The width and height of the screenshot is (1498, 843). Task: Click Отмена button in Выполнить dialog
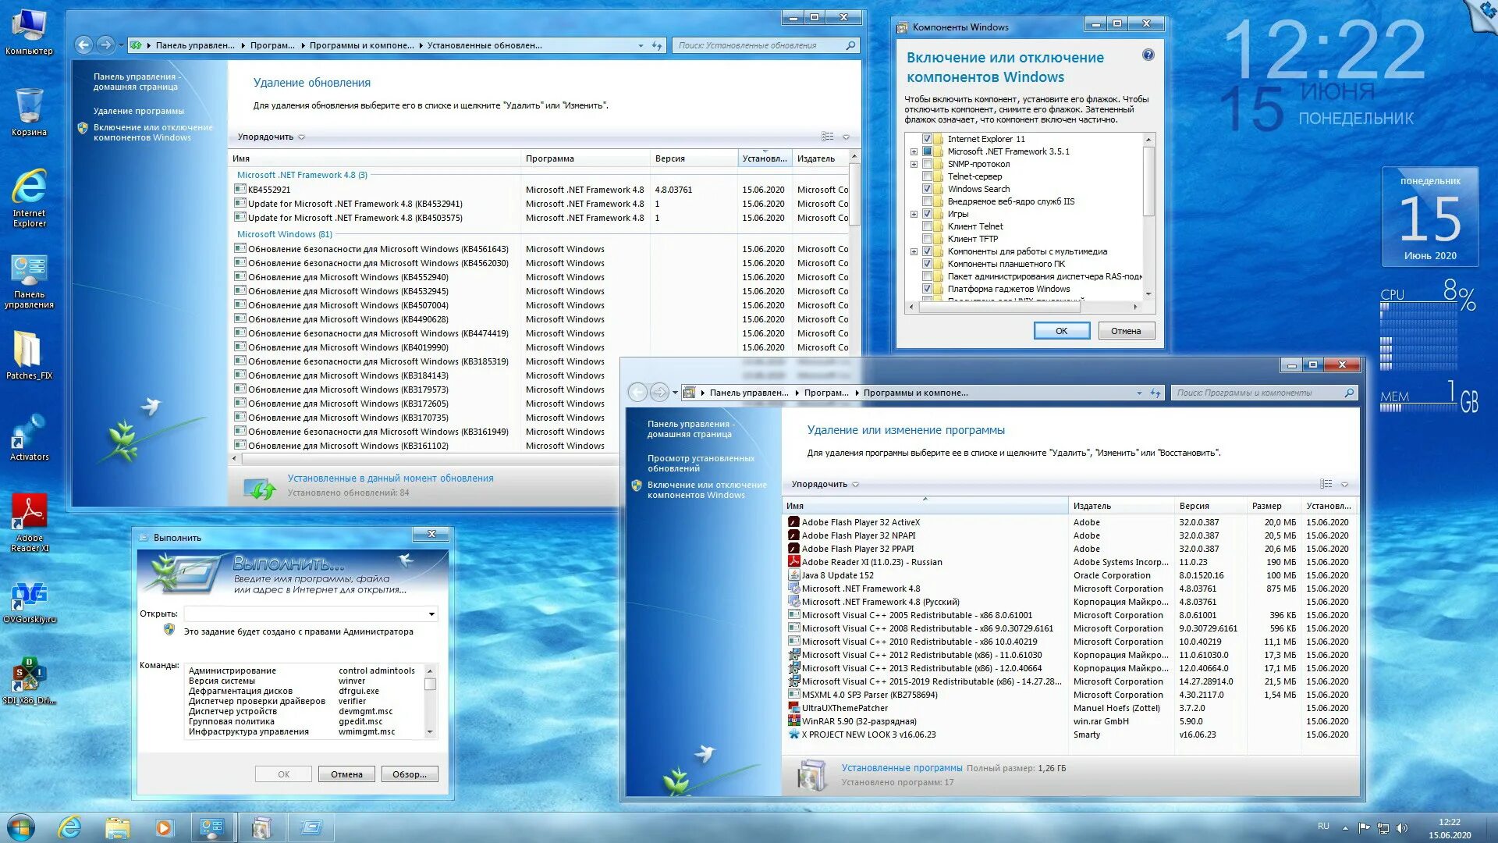click(346, 774)
